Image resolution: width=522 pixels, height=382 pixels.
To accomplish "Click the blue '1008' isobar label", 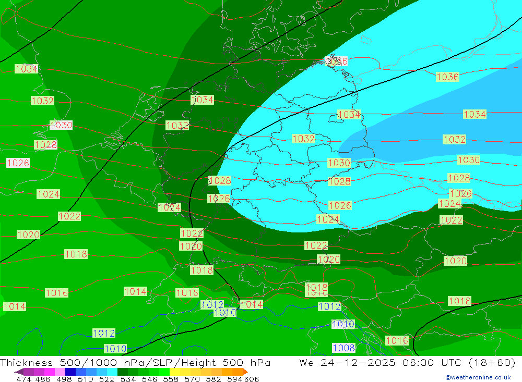I will tap(343, 348).
